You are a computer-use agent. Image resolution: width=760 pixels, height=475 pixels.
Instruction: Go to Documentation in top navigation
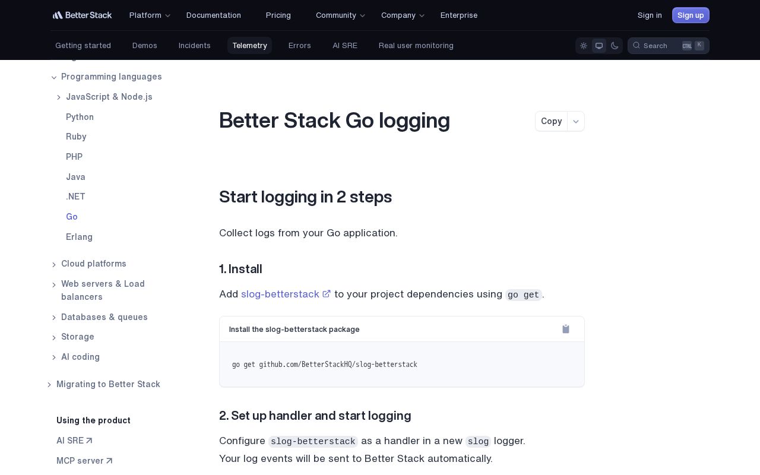pyautogui.click(x=214, y=15)
